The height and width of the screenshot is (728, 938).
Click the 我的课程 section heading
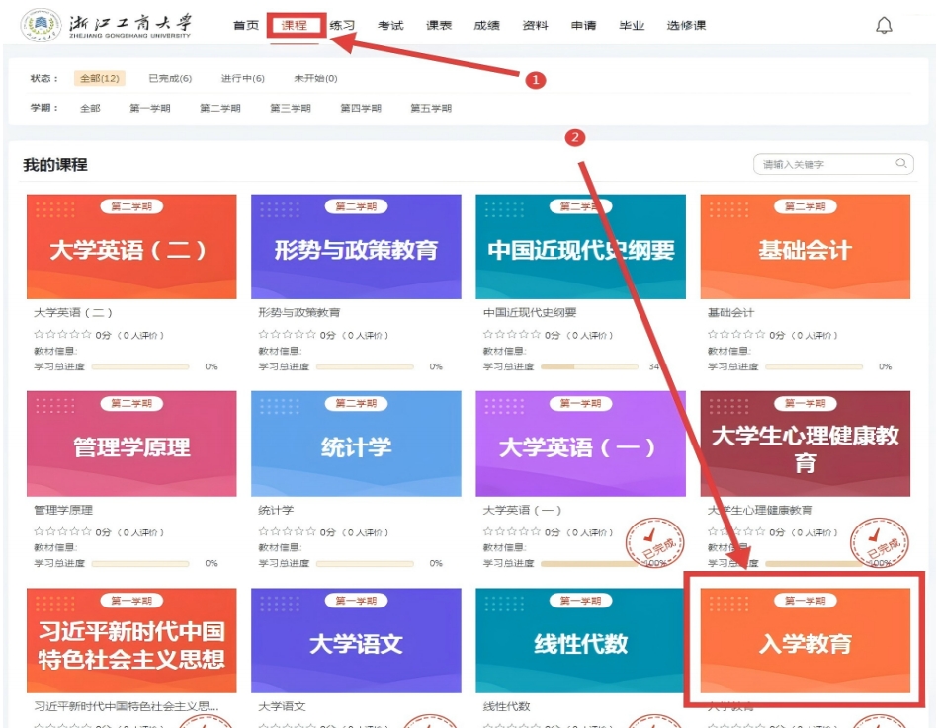tap(55, 164)
